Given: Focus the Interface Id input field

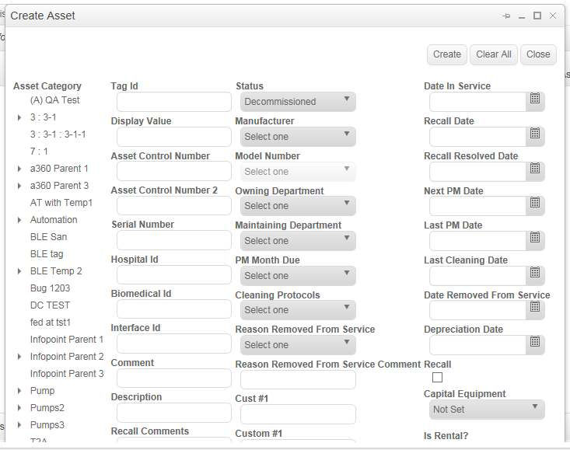Looking at the screenshot, I should 174,344.
